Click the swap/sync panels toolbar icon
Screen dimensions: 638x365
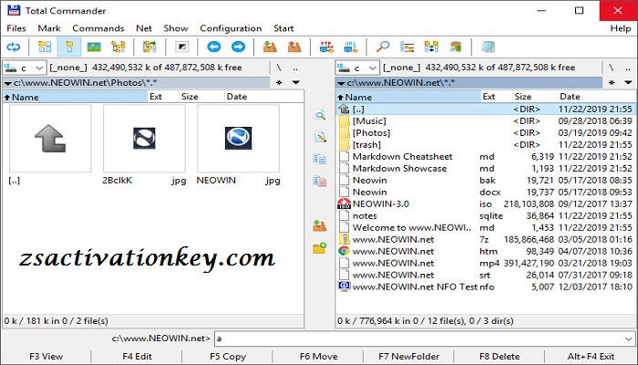pyautogui.click(x=149, y=47)
